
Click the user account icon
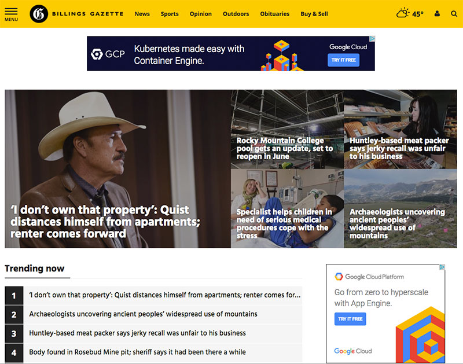pos(437,14)
